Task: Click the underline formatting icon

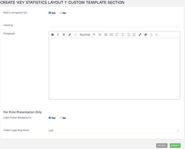Action: [64, 35]
